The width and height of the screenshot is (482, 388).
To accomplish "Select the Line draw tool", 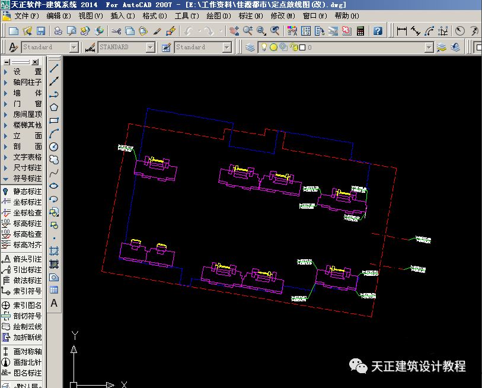I will (x=54, y=68).
